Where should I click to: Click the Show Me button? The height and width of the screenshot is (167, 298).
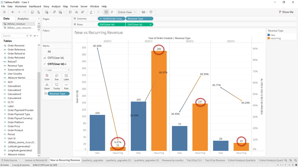286,12
